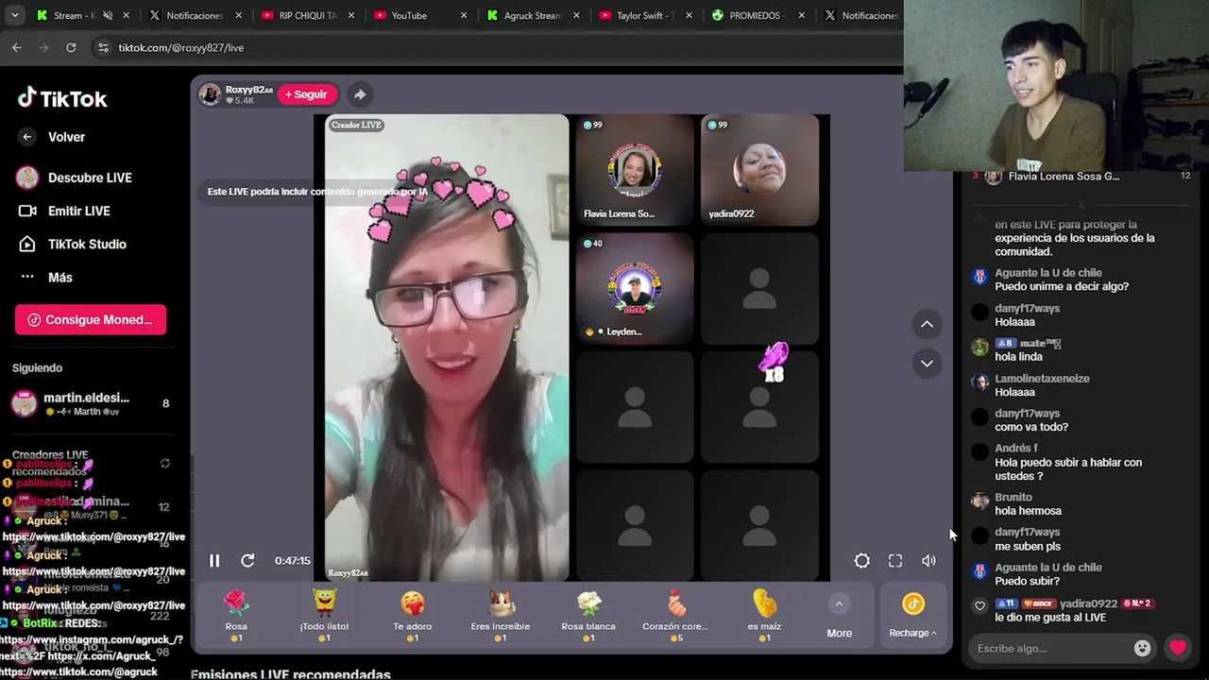Open martin.eldesi followed live channel

[x=90, y=403]
